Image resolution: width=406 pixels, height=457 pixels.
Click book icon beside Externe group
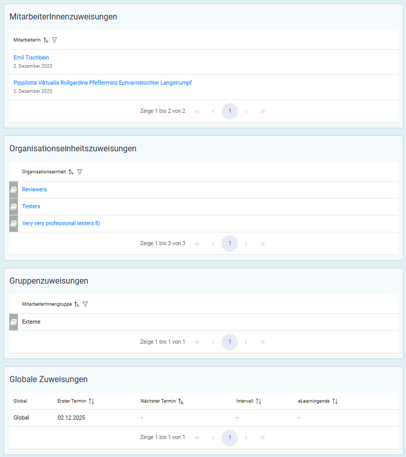(13, 322)
